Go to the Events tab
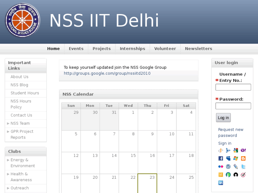This screenshot has height=193, width=258. click(76, 49)
